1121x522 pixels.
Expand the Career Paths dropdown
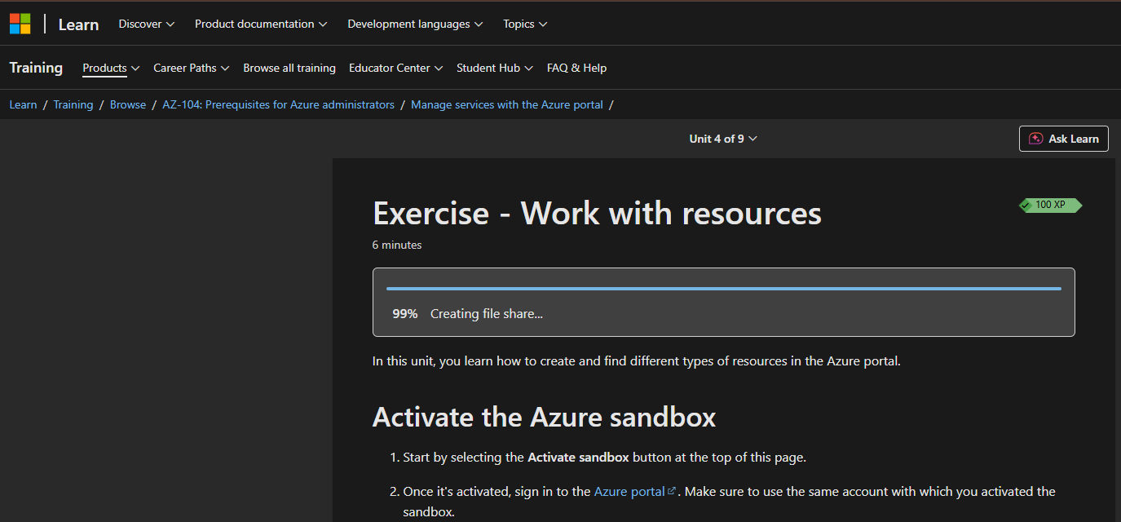click(192, 68)
